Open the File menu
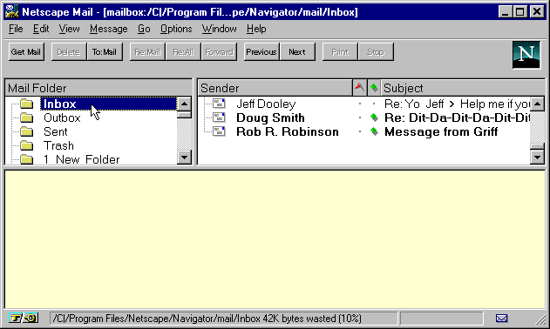550x329 pixels. pos(16,29)
